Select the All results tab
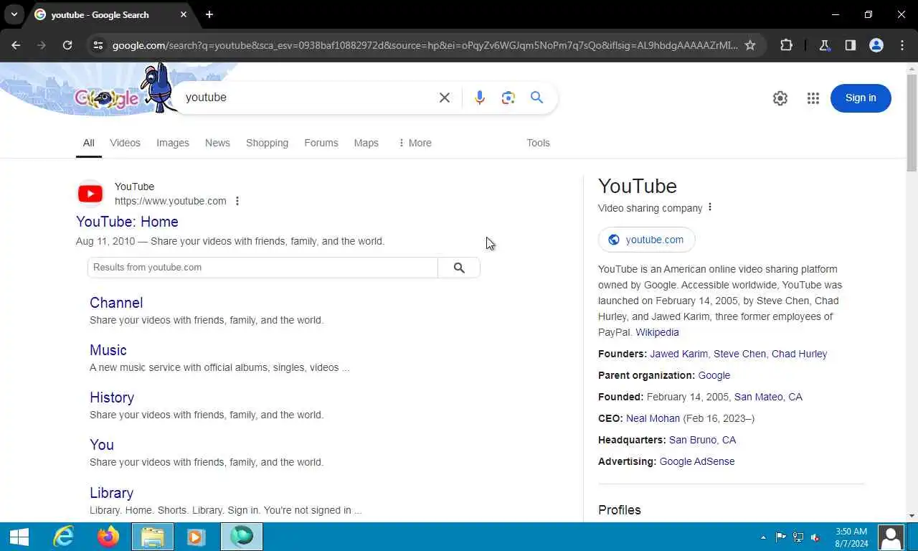 (x=88, y=143)
